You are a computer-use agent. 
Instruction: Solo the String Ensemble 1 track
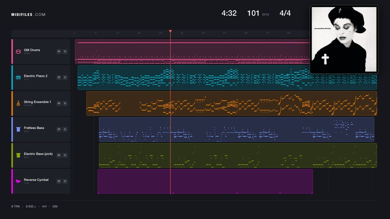pos(65,103)
